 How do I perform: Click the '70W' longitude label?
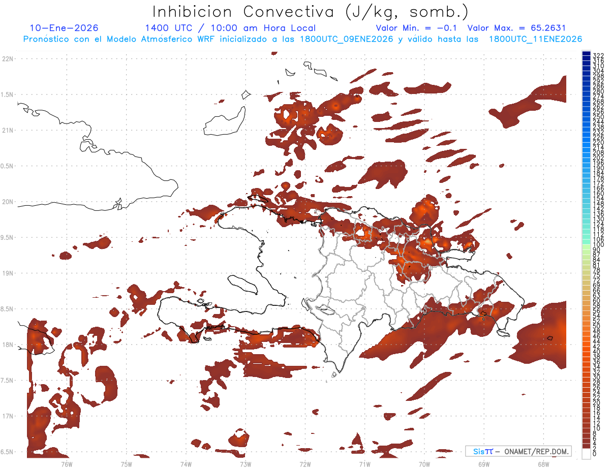tap(424, 464)
